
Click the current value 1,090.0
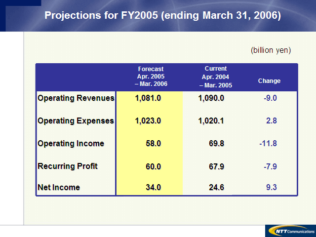click(x=211, y=98)
